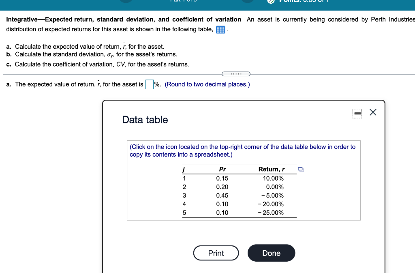This screenshot has height=273, width=415.
Task: Select the next part navigation circle
Action: pos(247,2)
